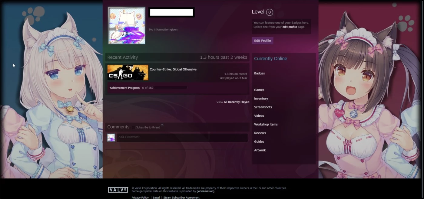This screenshot has height=199, width=424.
Task: Show the Screenshots page
Action: click(x=263, y=107)
